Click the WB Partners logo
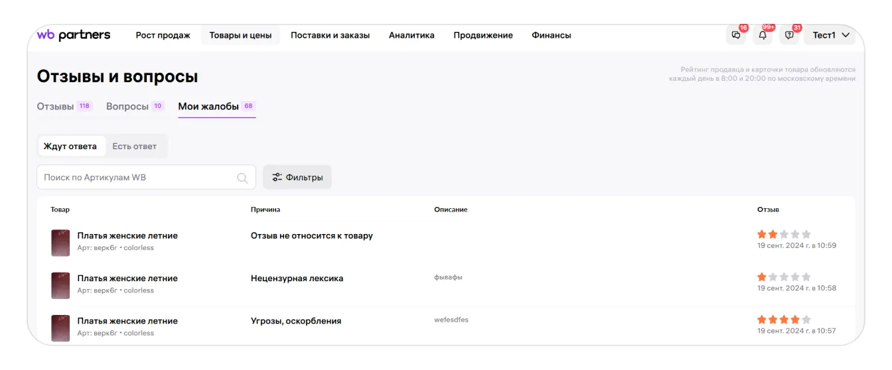892x370 pixels. pyautogui.click(x=74, y=35)
